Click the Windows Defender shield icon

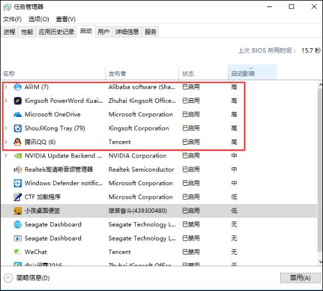18,183
